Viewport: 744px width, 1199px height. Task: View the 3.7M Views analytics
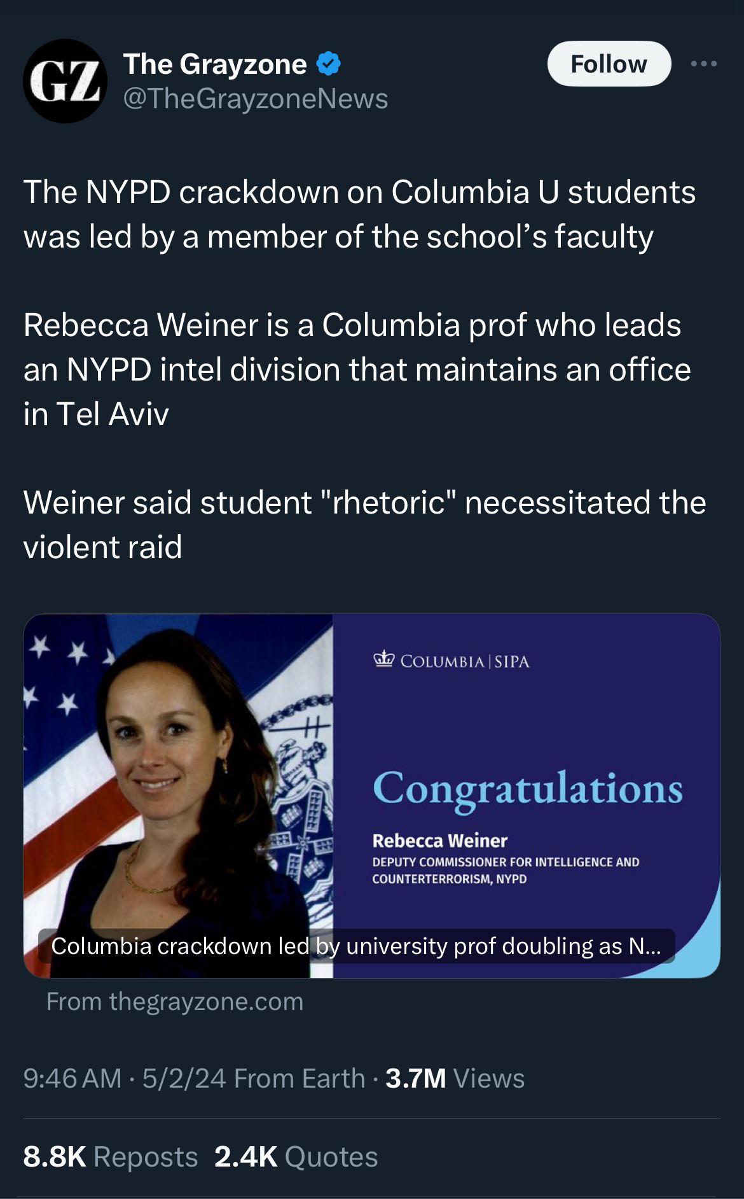point(455,1079)
